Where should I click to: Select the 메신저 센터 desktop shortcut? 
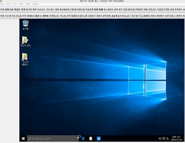[x=26, y=41]
